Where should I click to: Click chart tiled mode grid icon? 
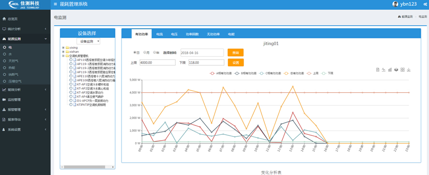402,70
